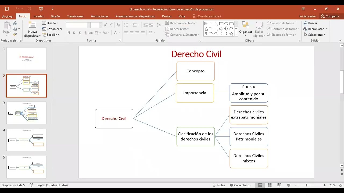Click the Copy icon in Portapapeles
344x193 pixels.
(x=15, y=29)
